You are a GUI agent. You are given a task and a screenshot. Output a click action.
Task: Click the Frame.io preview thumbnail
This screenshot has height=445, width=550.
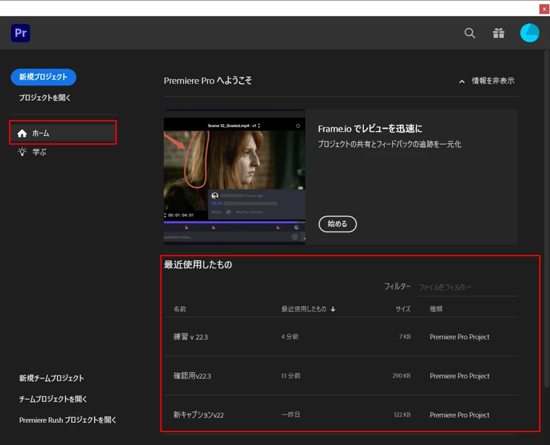[234, 177]
